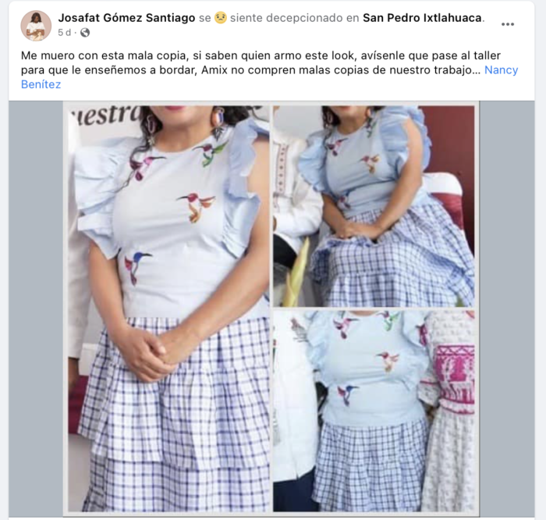Open the bottom right photo of the collage
This screenshot has width=546, height=520.
pyautogui.click(x=374, y=411)
